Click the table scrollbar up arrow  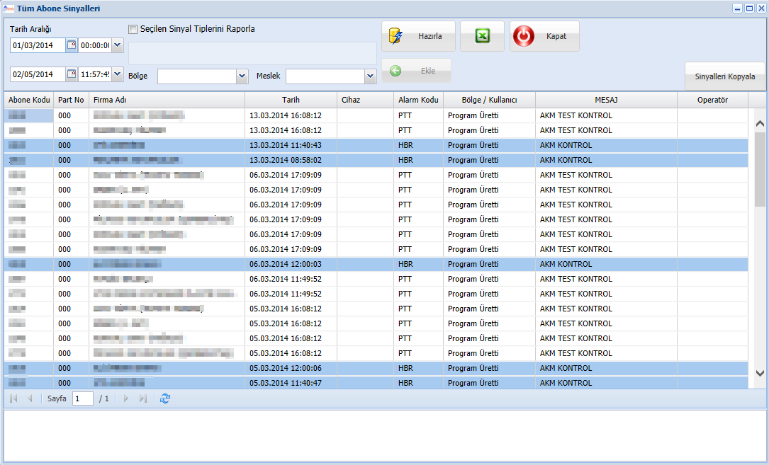pos(760,123)
